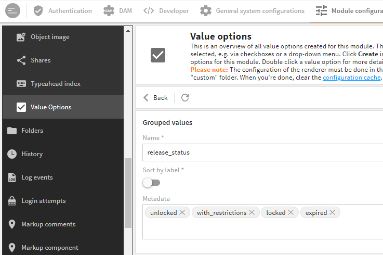Click the Log events file icon
This screenshot has width=383, height=255.
12,177
